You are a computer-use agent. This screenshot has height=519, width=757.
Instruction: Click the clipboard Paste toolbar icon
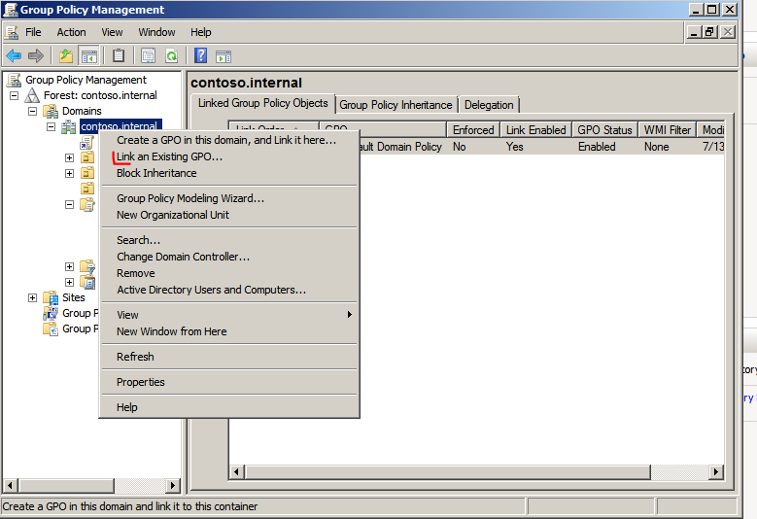click(119, 56)
